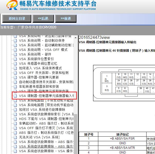Click the 返回主目录 button
Image resolution: width=155 pixels, height=154 pixels.
(17, 18)
